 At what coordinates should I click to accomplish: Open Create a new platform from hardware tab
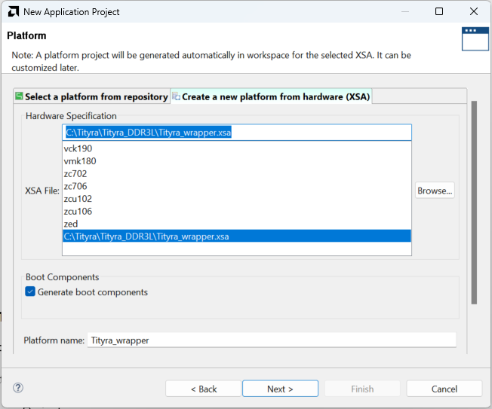pyautogui.click(x=272, y=96)
